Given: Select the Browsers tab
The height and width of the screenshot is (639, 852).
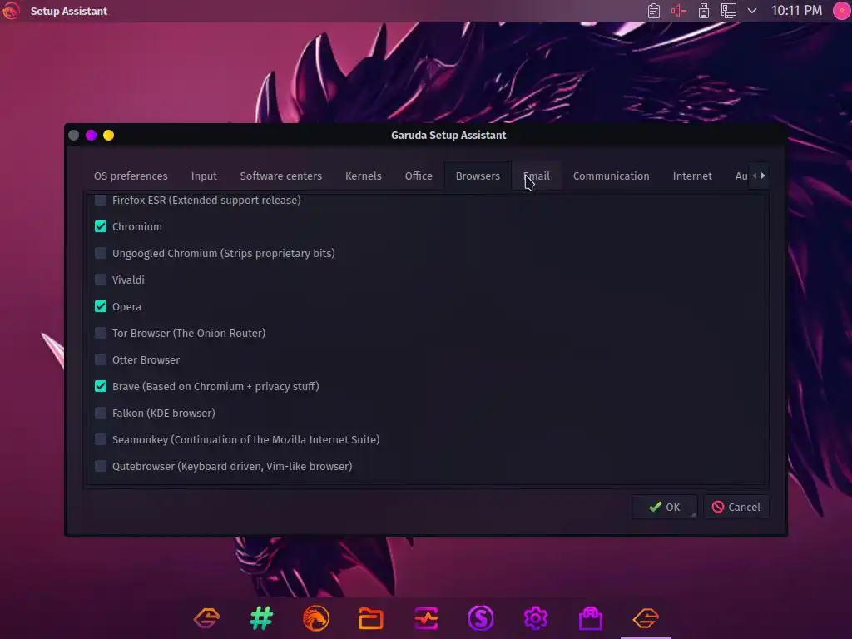Looking at the screenshot, I should tap(478, 176).
